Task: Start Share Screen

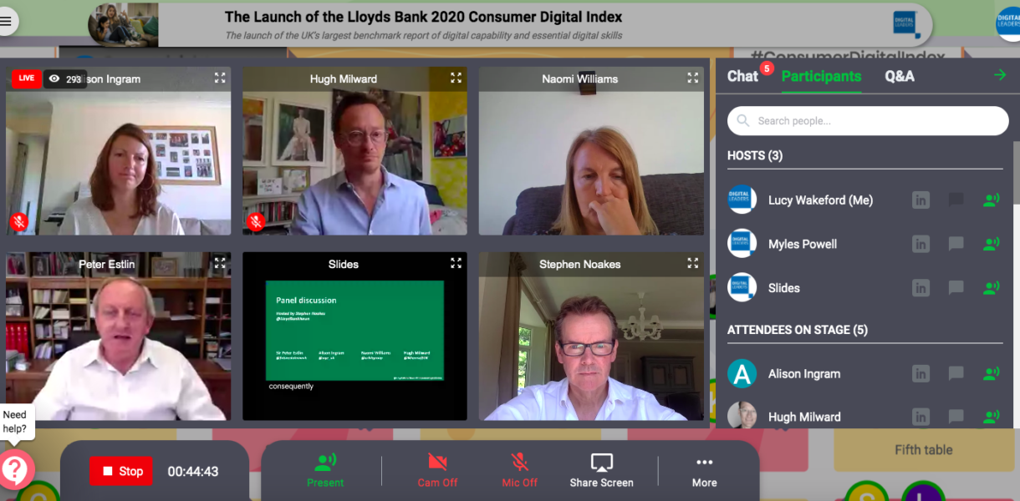Action: click(601, 471)
